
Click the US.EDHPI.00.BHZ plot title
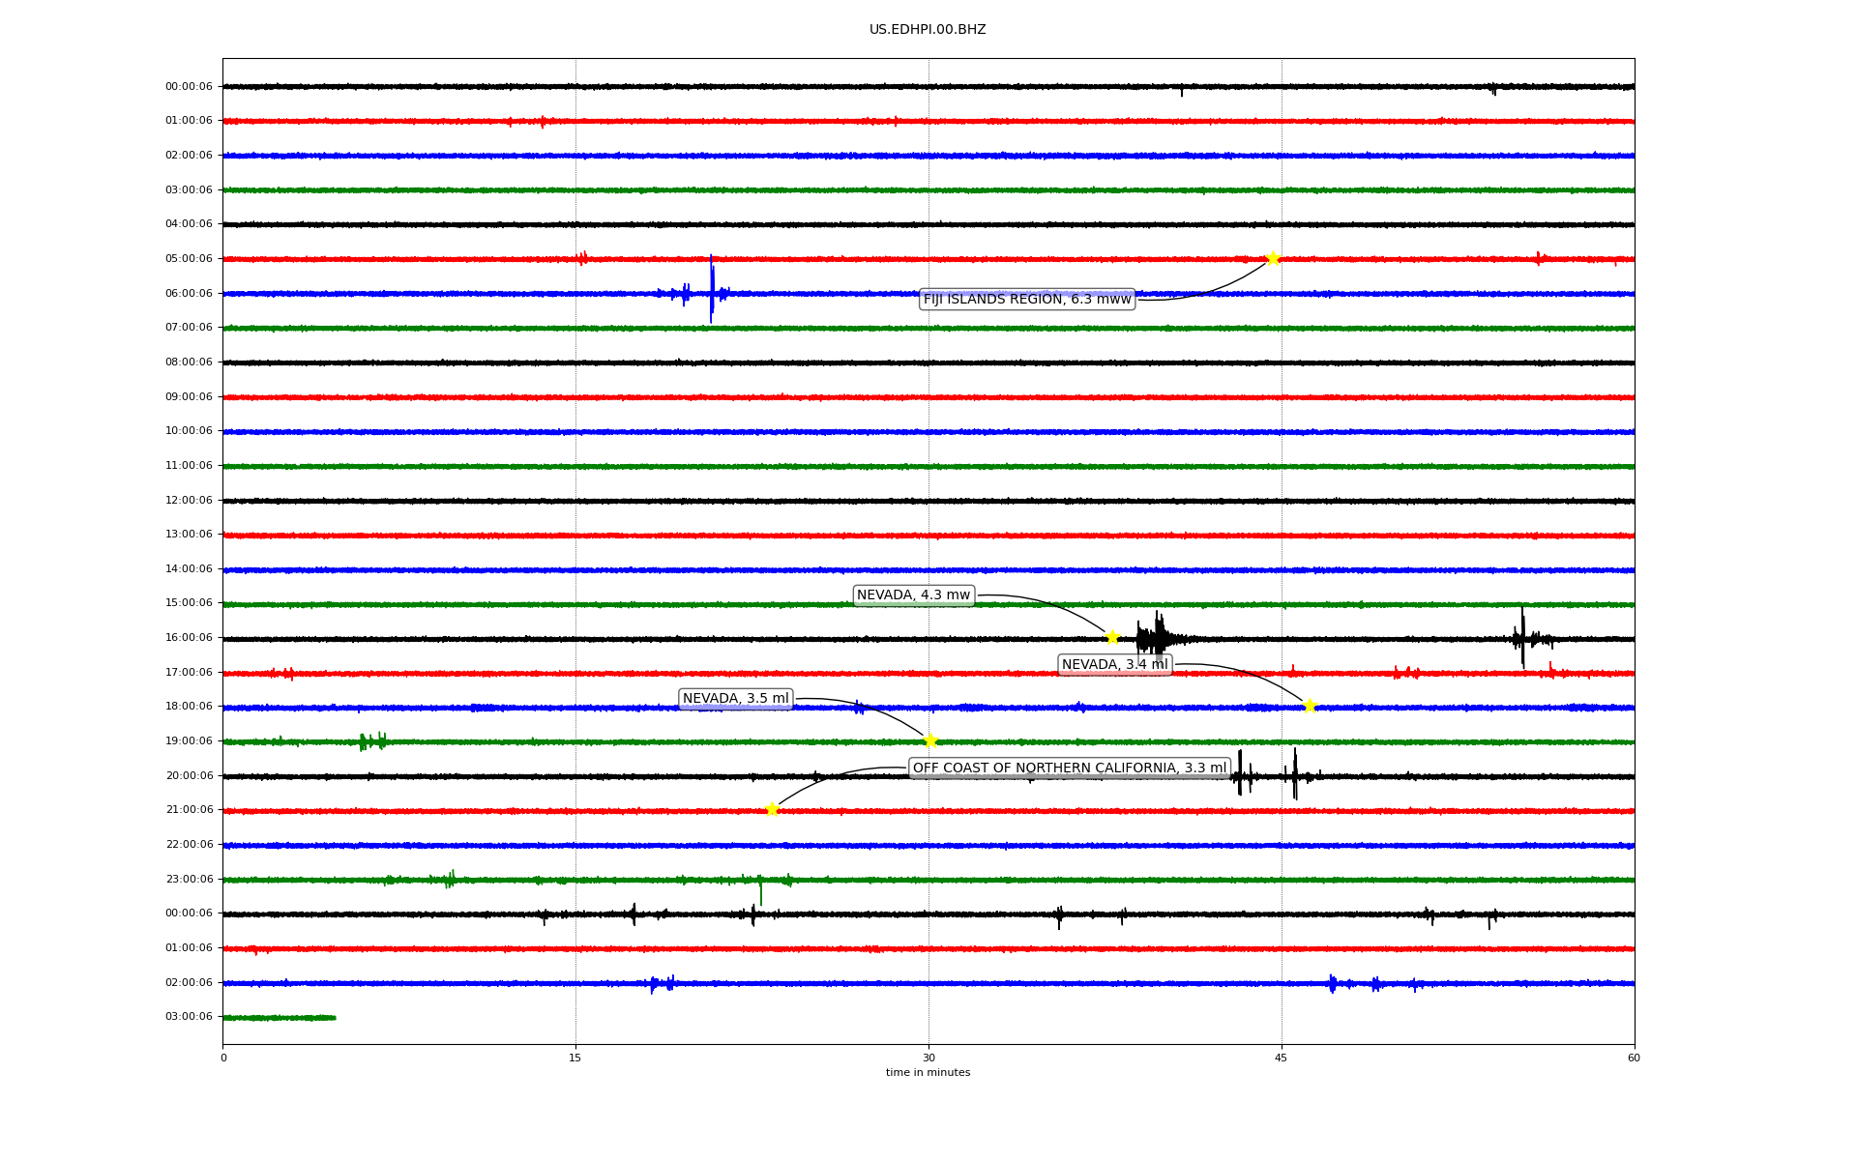click(928, 30)
